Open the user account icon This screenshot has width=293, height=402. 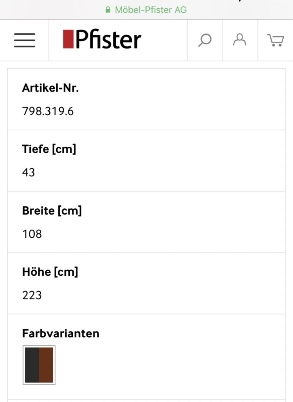240,40
